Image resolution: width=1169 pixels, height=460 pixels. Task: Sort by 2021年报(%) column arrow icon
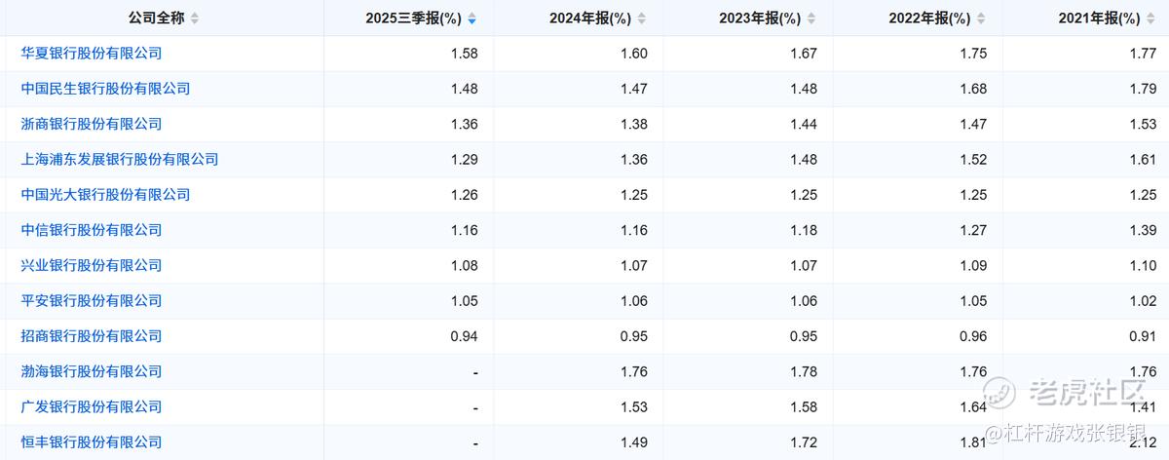coord(1150,19)
